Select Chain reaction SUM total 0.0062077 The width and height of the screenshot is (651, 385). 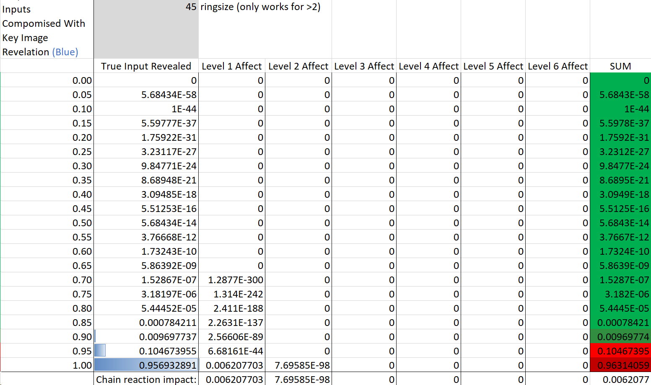click(620, 379)
